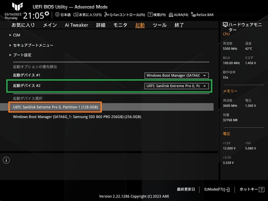Switch to 終了 exit tab
This screenshot has height=201, width=268.
(x=179, y=25)
